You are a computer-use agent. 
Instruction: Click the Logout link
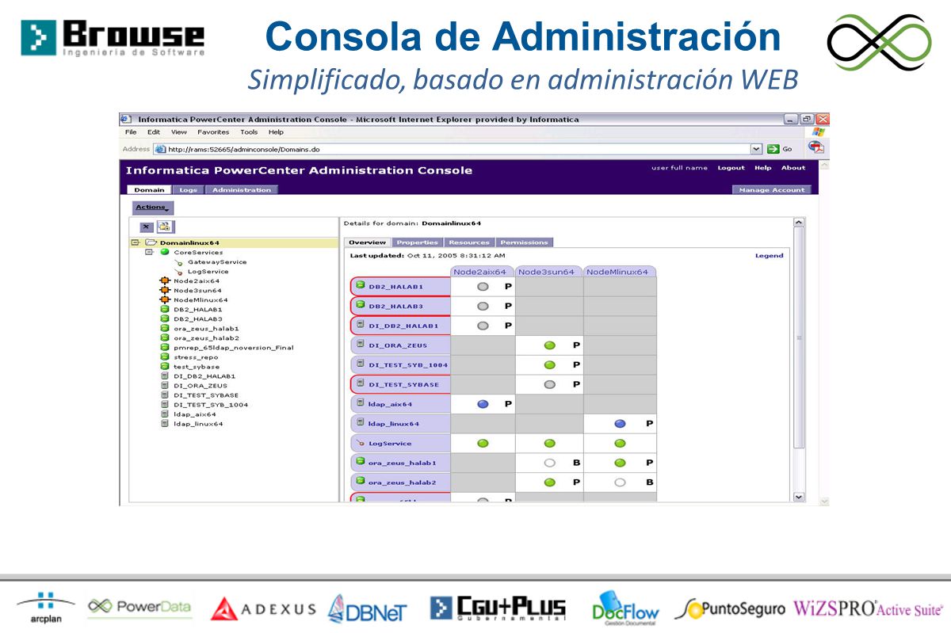[x=731, y=168]
